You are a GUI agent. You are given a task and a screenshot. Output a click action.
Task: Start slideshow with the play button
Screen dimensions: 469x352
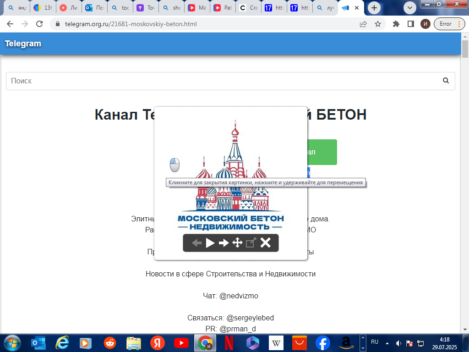(210, 243)
